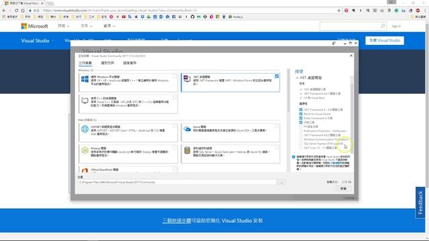This screenshot has height=241, width=429.
Task: Check the Azure development workload checkbox
Action: pos(277,126)
